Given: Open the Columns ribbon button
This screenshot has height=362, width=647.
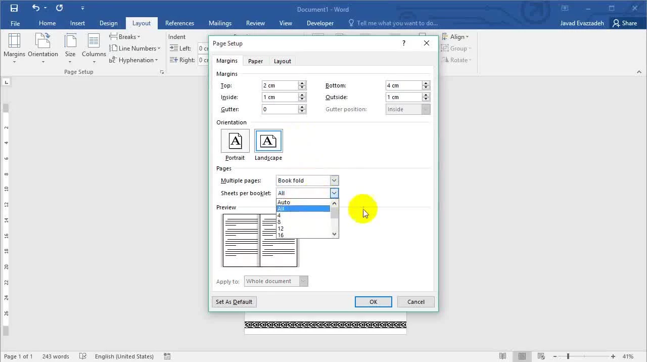Looking at the screenshot, I should (x=94, y=49).
